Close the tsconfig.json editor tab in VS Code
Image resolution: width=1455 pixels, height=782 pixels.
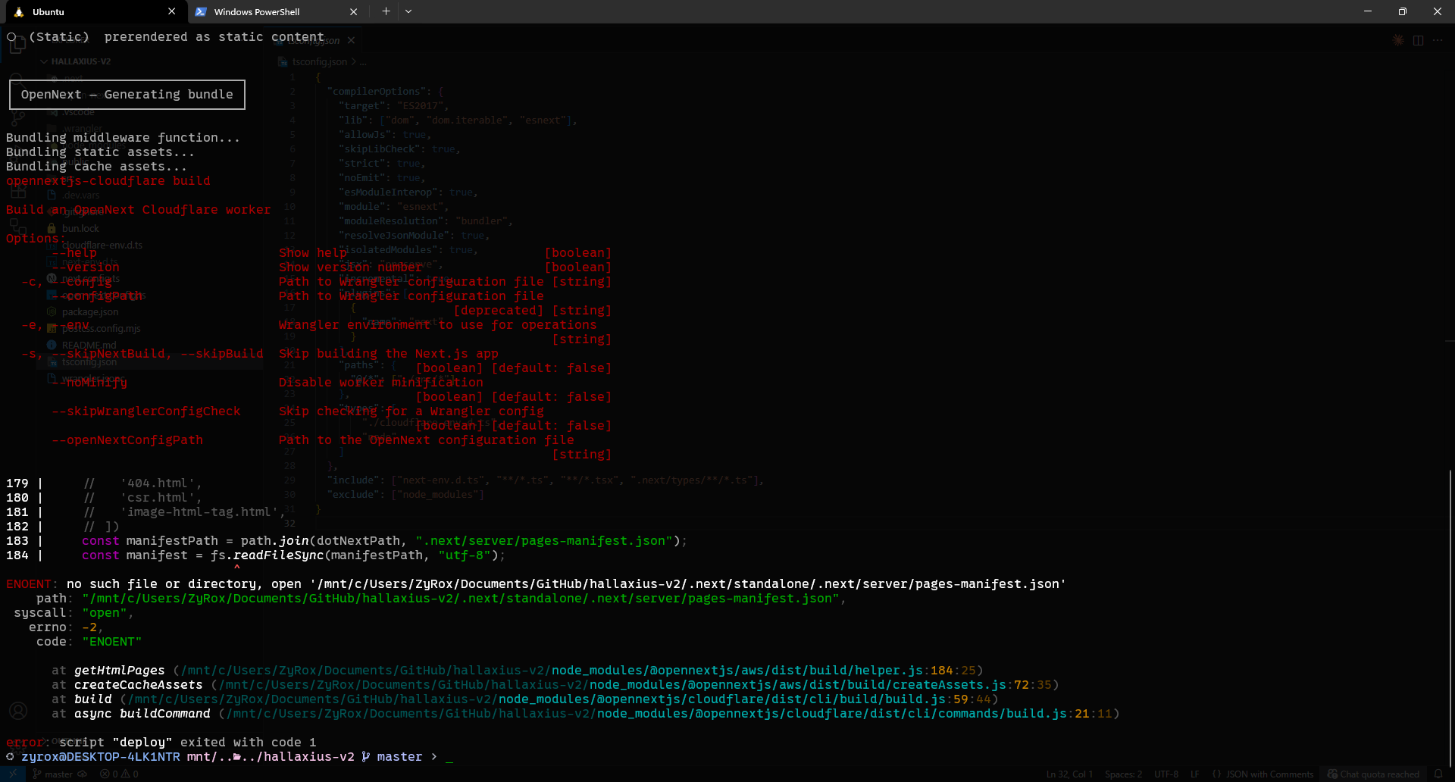click(351, 40)
